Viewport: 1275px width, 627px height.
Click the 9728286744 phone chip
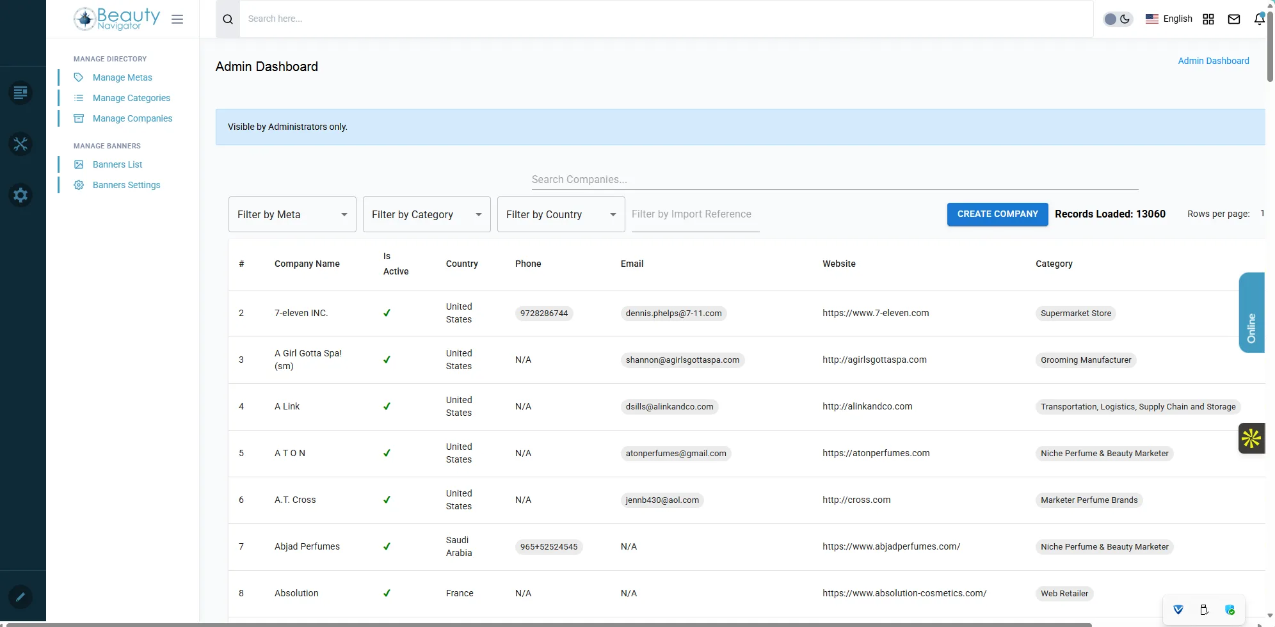544,313
